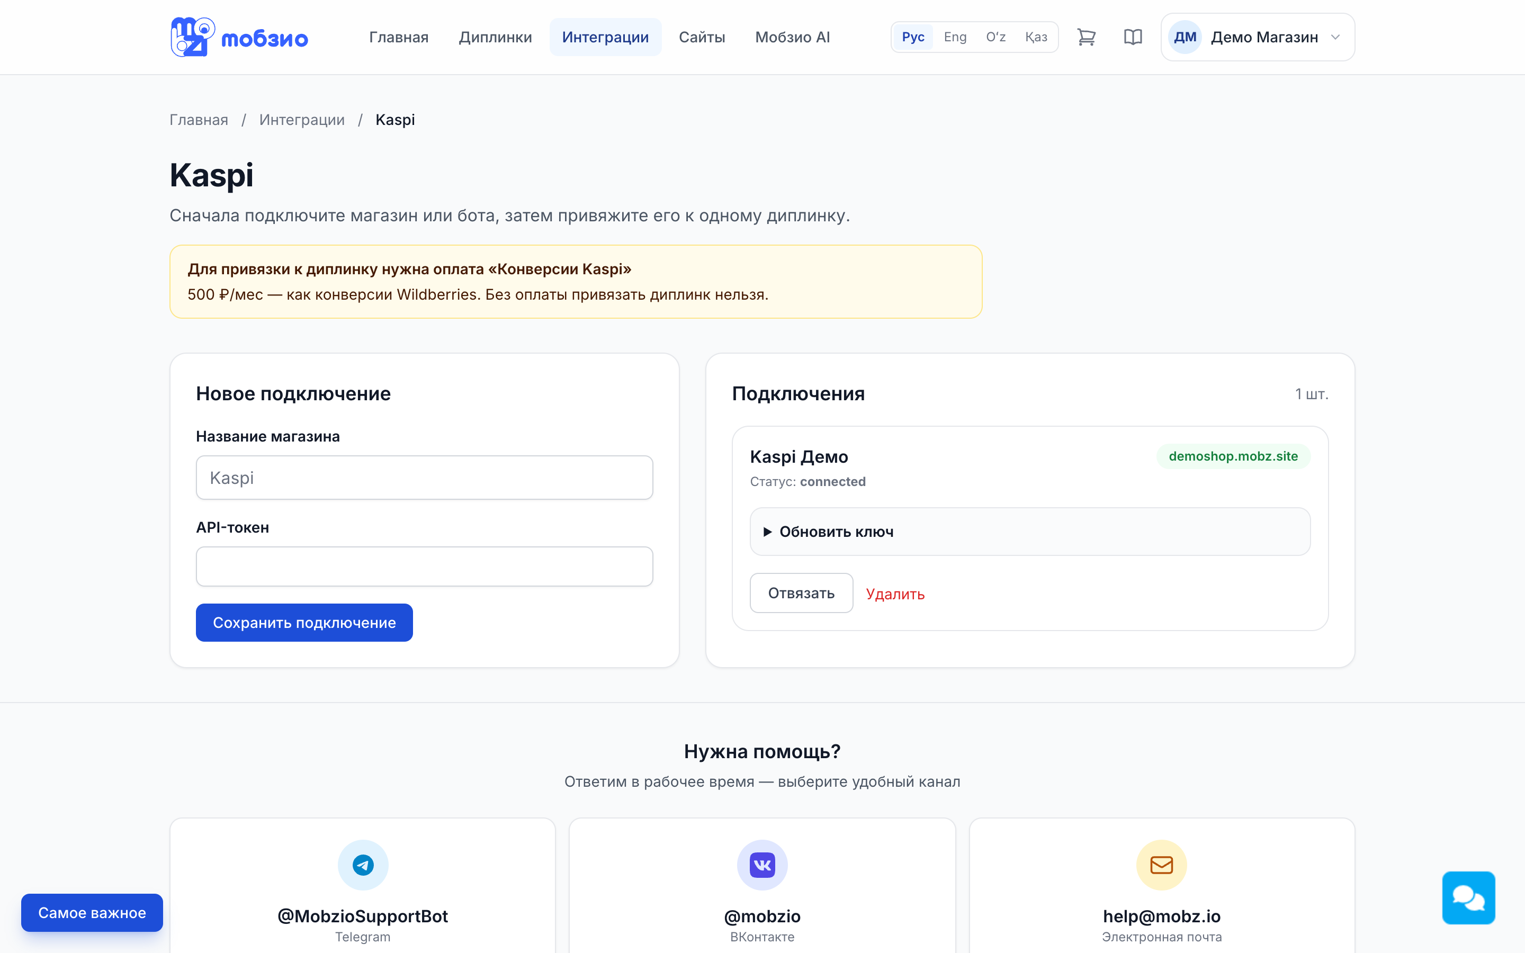1525x953 pixels.
Task: Click the Нужна помощь? heading
Action: (x=762, y=751)
